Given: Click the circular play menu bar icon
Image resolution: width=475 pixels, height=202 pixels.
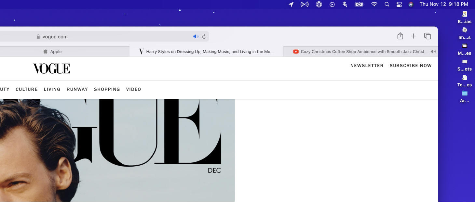Looking at the screenshot, I should (x=332, y=4).
